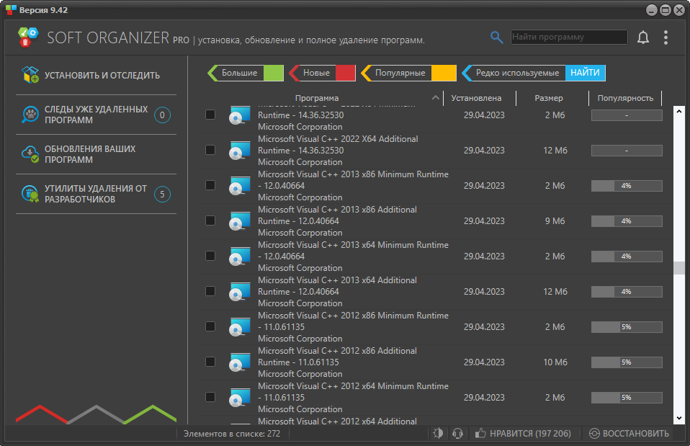Open the three-dot options menu
This screenshot has height=446, width=690.
pos(666,37)
